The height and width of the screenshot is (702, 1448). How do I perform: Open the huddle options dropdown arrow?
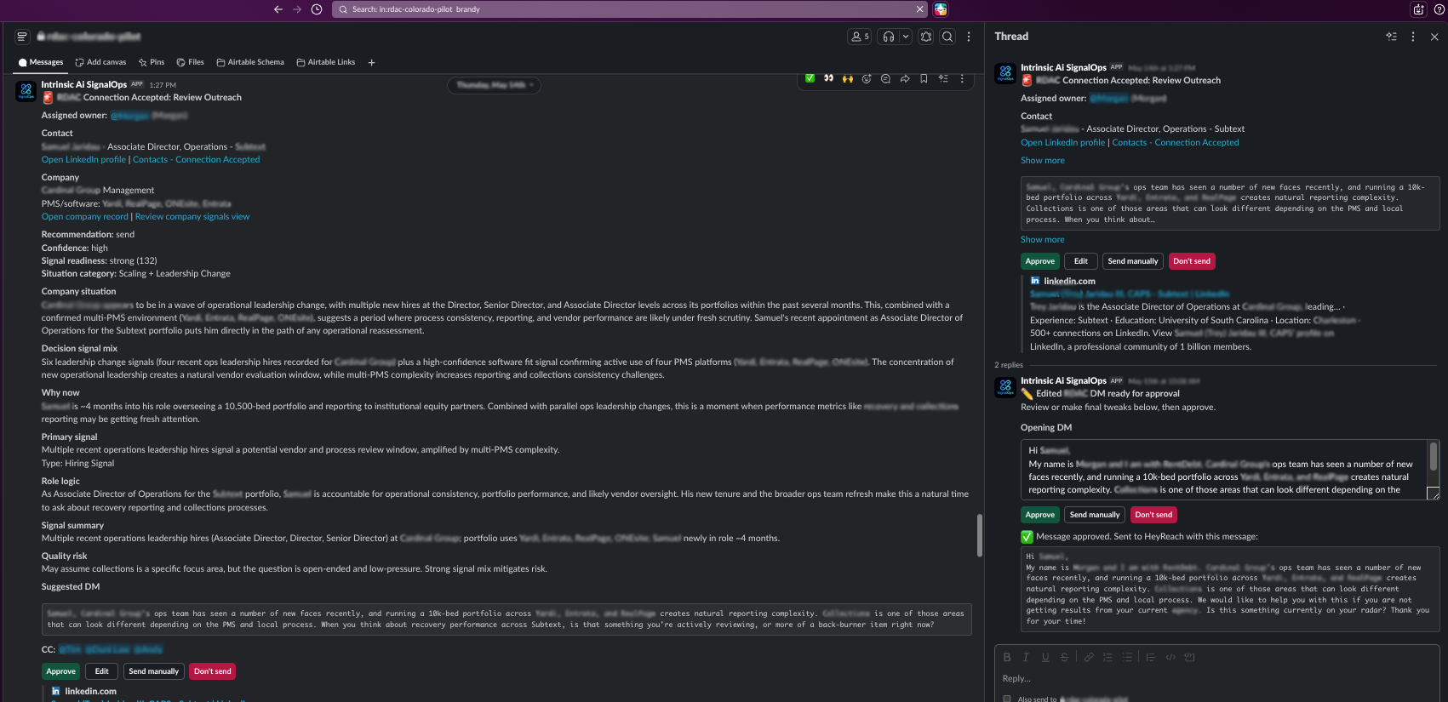click(x=906, y=37)
